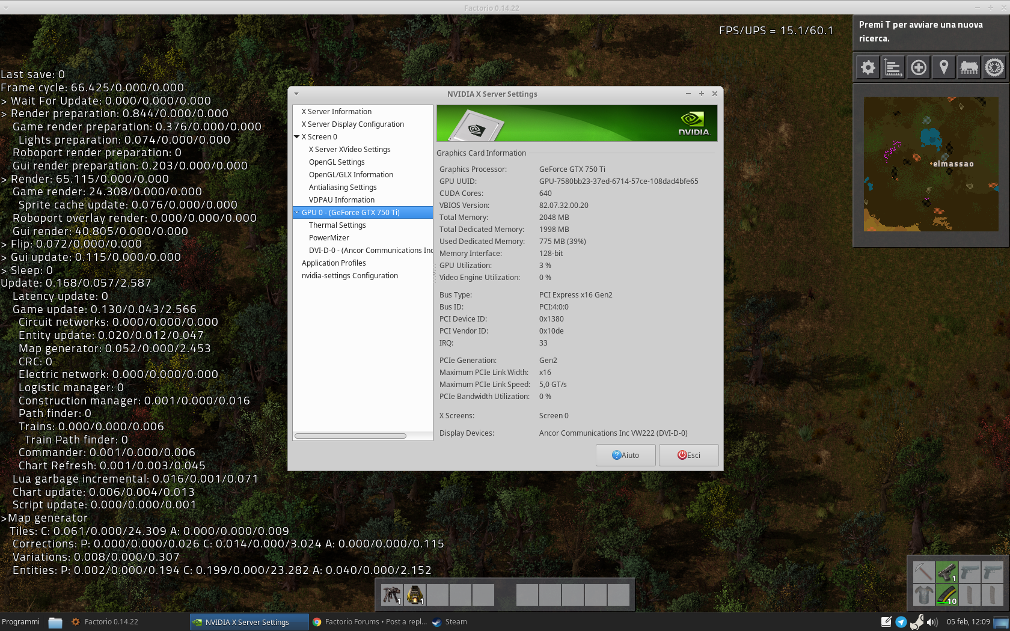Open the production statistics chart button
The height and width of the screenshot is (631, 1010).
[893, 67]
